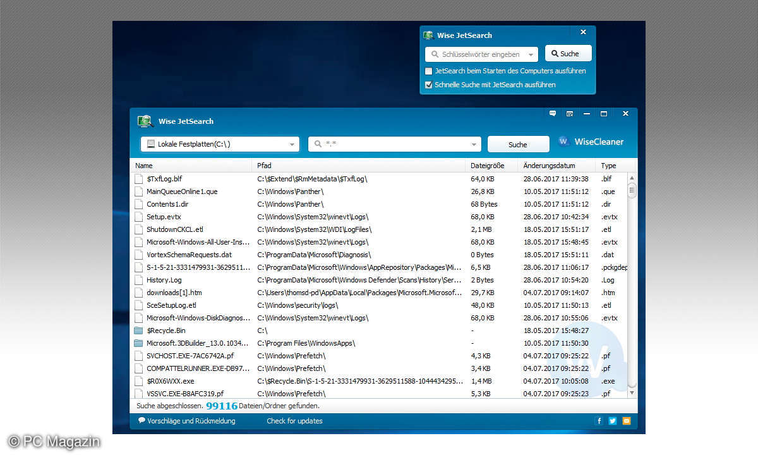758x455 pixels.
Task: Click the file icon of $TxfLog.blf
Action: 138,179
